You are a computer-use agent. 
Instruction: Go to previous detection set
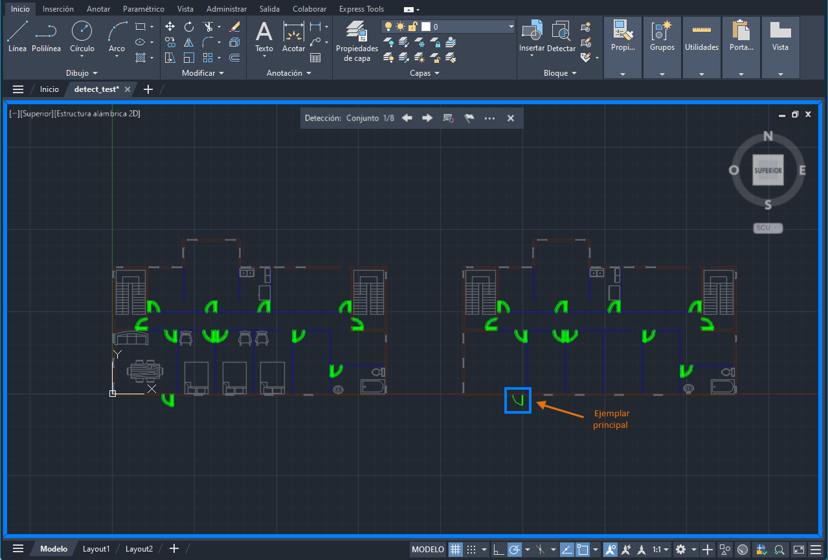[x=407, y=118]
